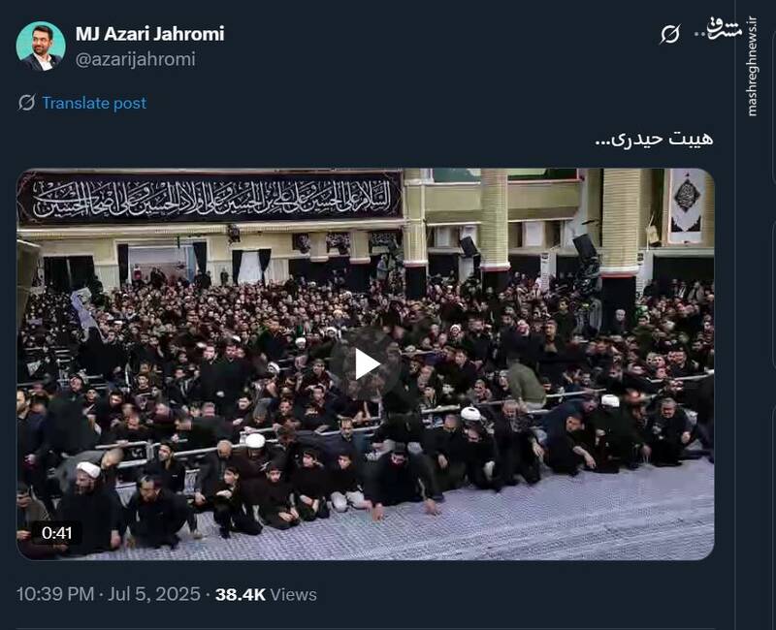This screenshot has width=776, height=630.
Task: Click the 0:41 video duration badge
Action: tap(57, 532)
